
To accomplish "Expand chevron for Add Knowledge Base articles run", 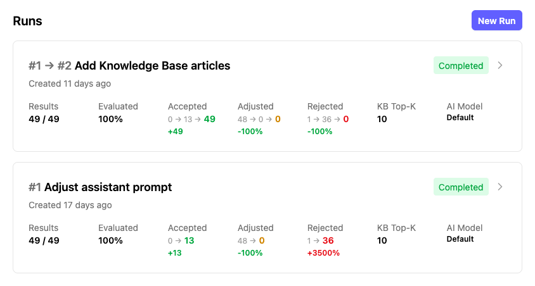I will click(500, 65).
